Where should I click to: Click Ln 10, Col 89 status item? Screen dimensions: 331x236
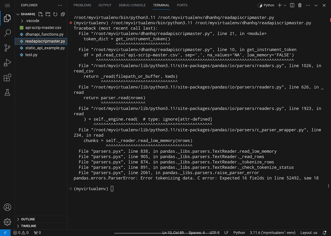tap(173, 233)
